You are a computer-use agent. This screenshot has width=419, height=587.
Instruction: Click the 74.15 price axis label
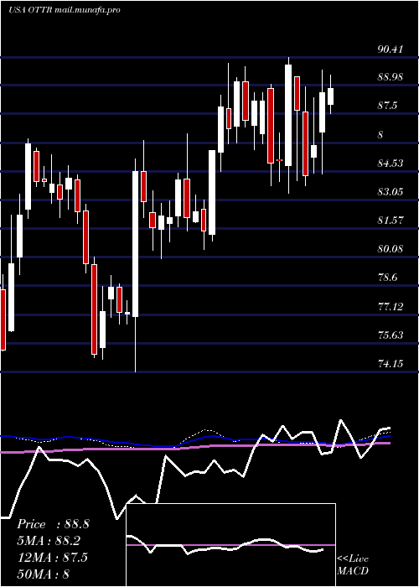[x=391, y=363]
